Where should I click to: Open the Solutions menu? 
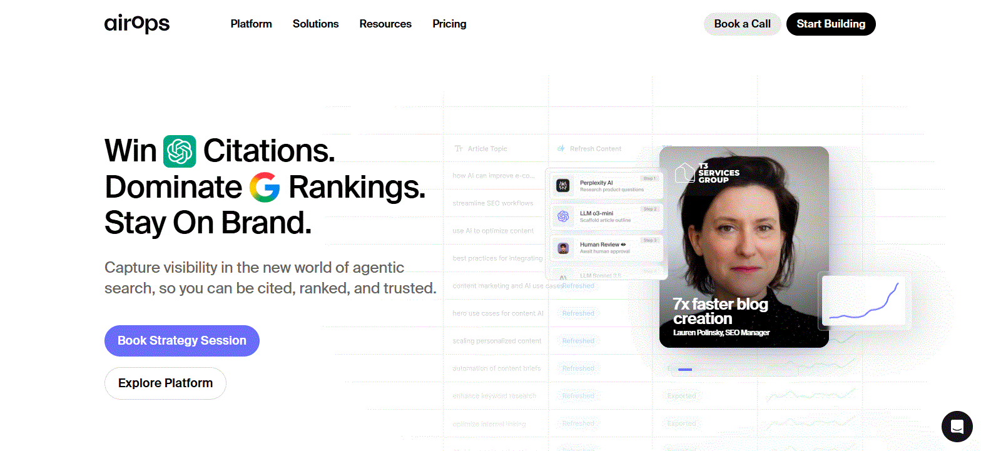316,24
